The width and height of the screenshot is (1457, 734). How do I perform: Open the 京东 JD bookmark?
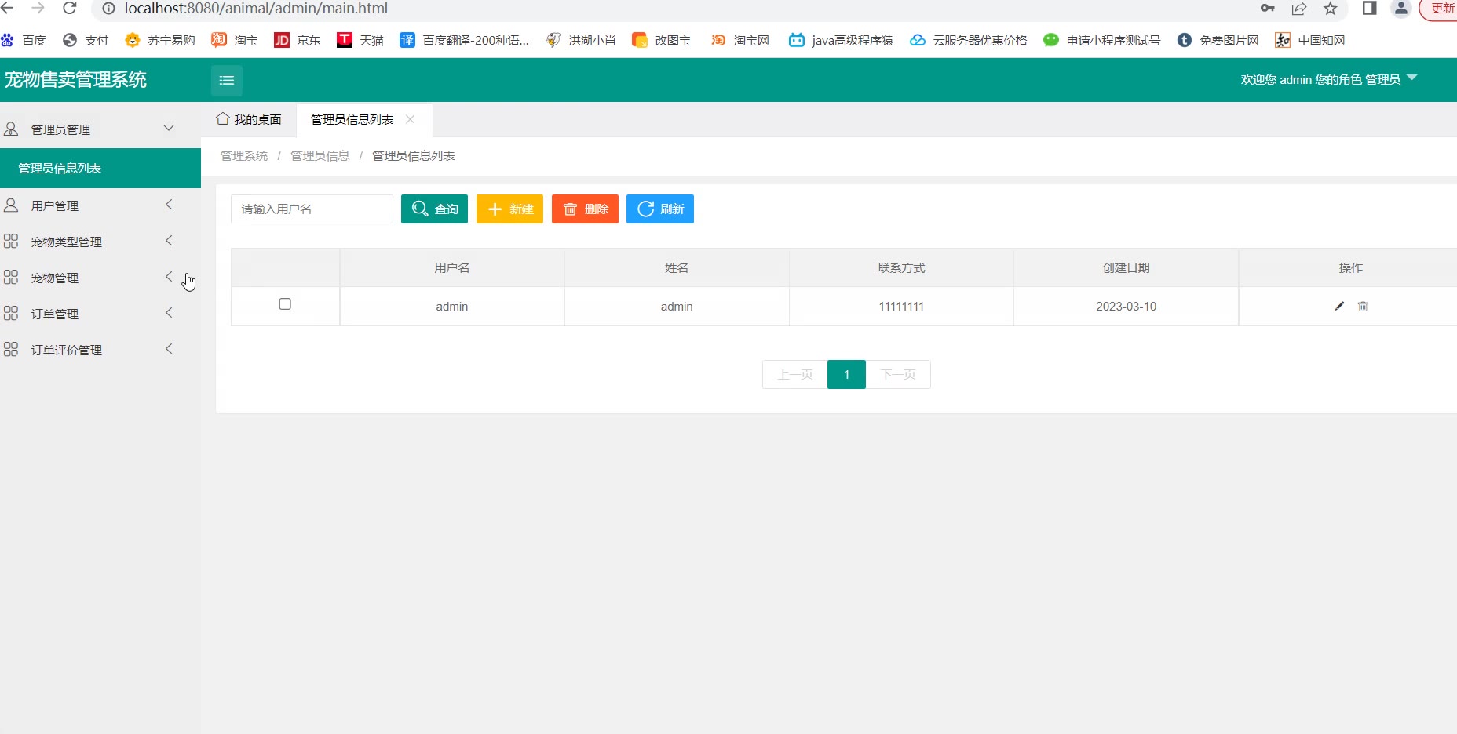297,40
